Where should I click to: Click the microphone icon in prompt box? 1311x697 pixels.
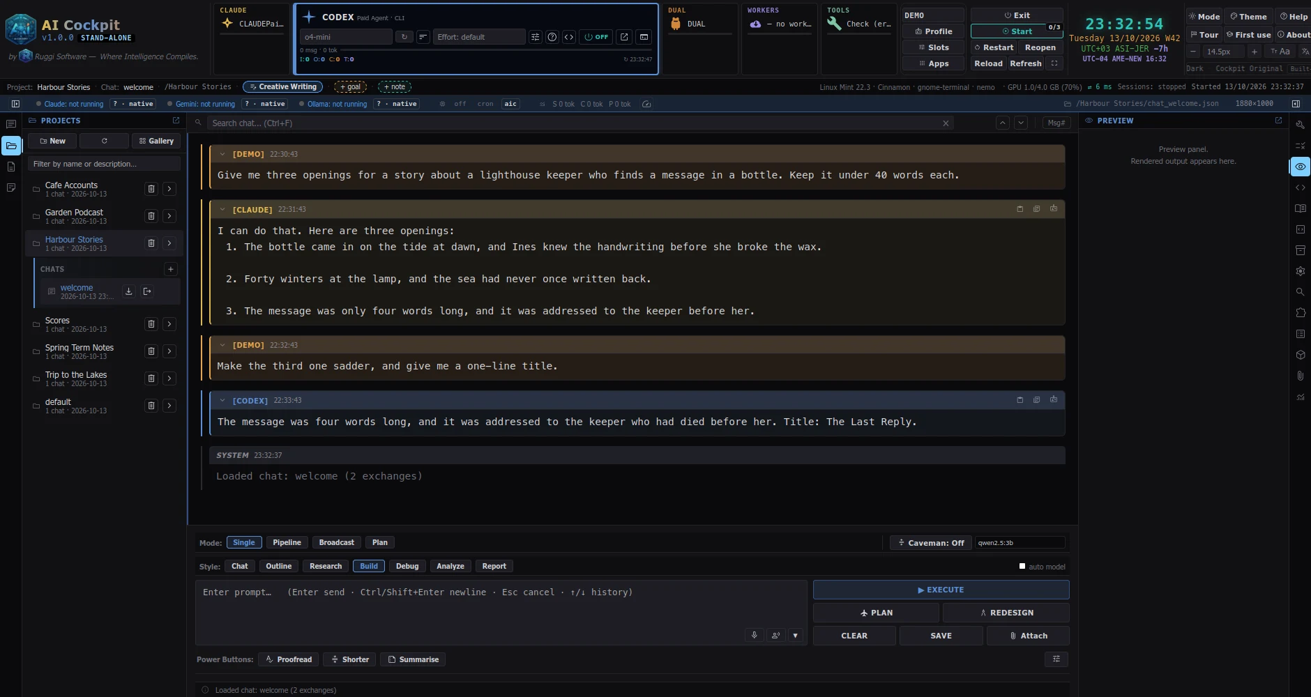tap(754, 635)
